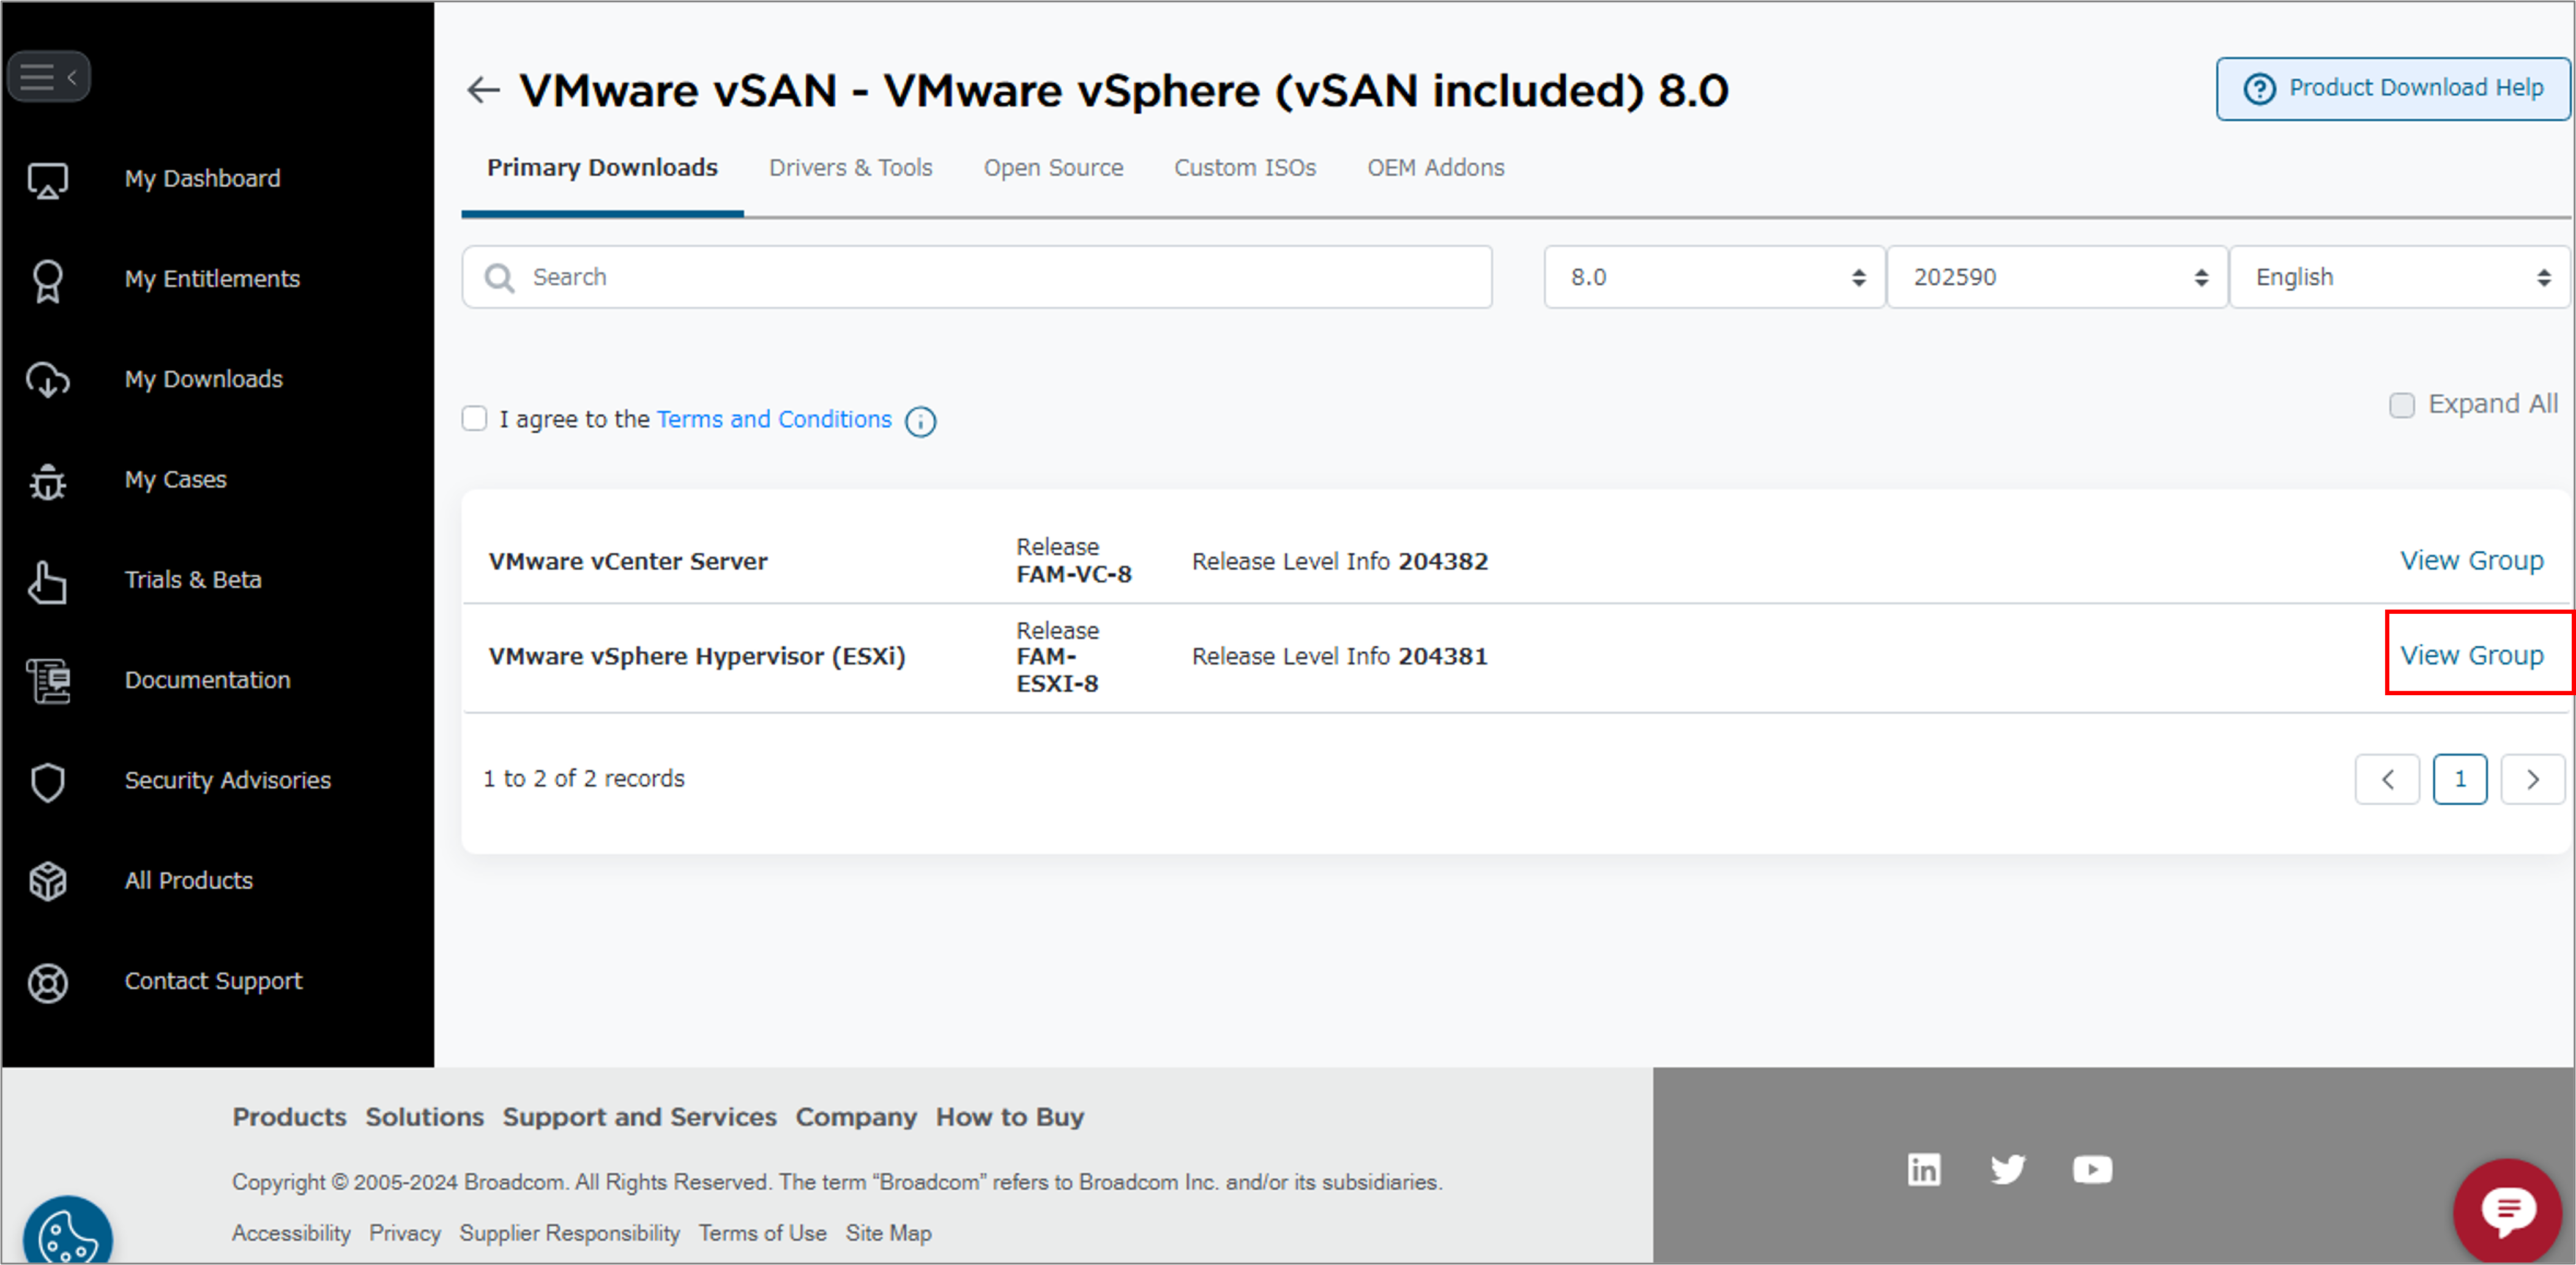The width and height of the screenshot is (2576, 1265).
Task: Open How to Buy footer link
Action: (1010, 1117)
